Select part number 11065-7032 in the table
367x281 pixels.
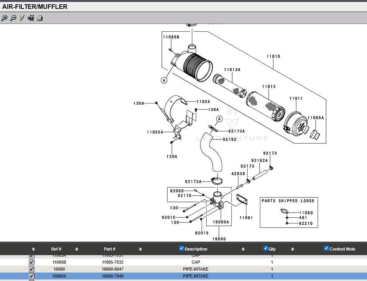tap(112, 262)
